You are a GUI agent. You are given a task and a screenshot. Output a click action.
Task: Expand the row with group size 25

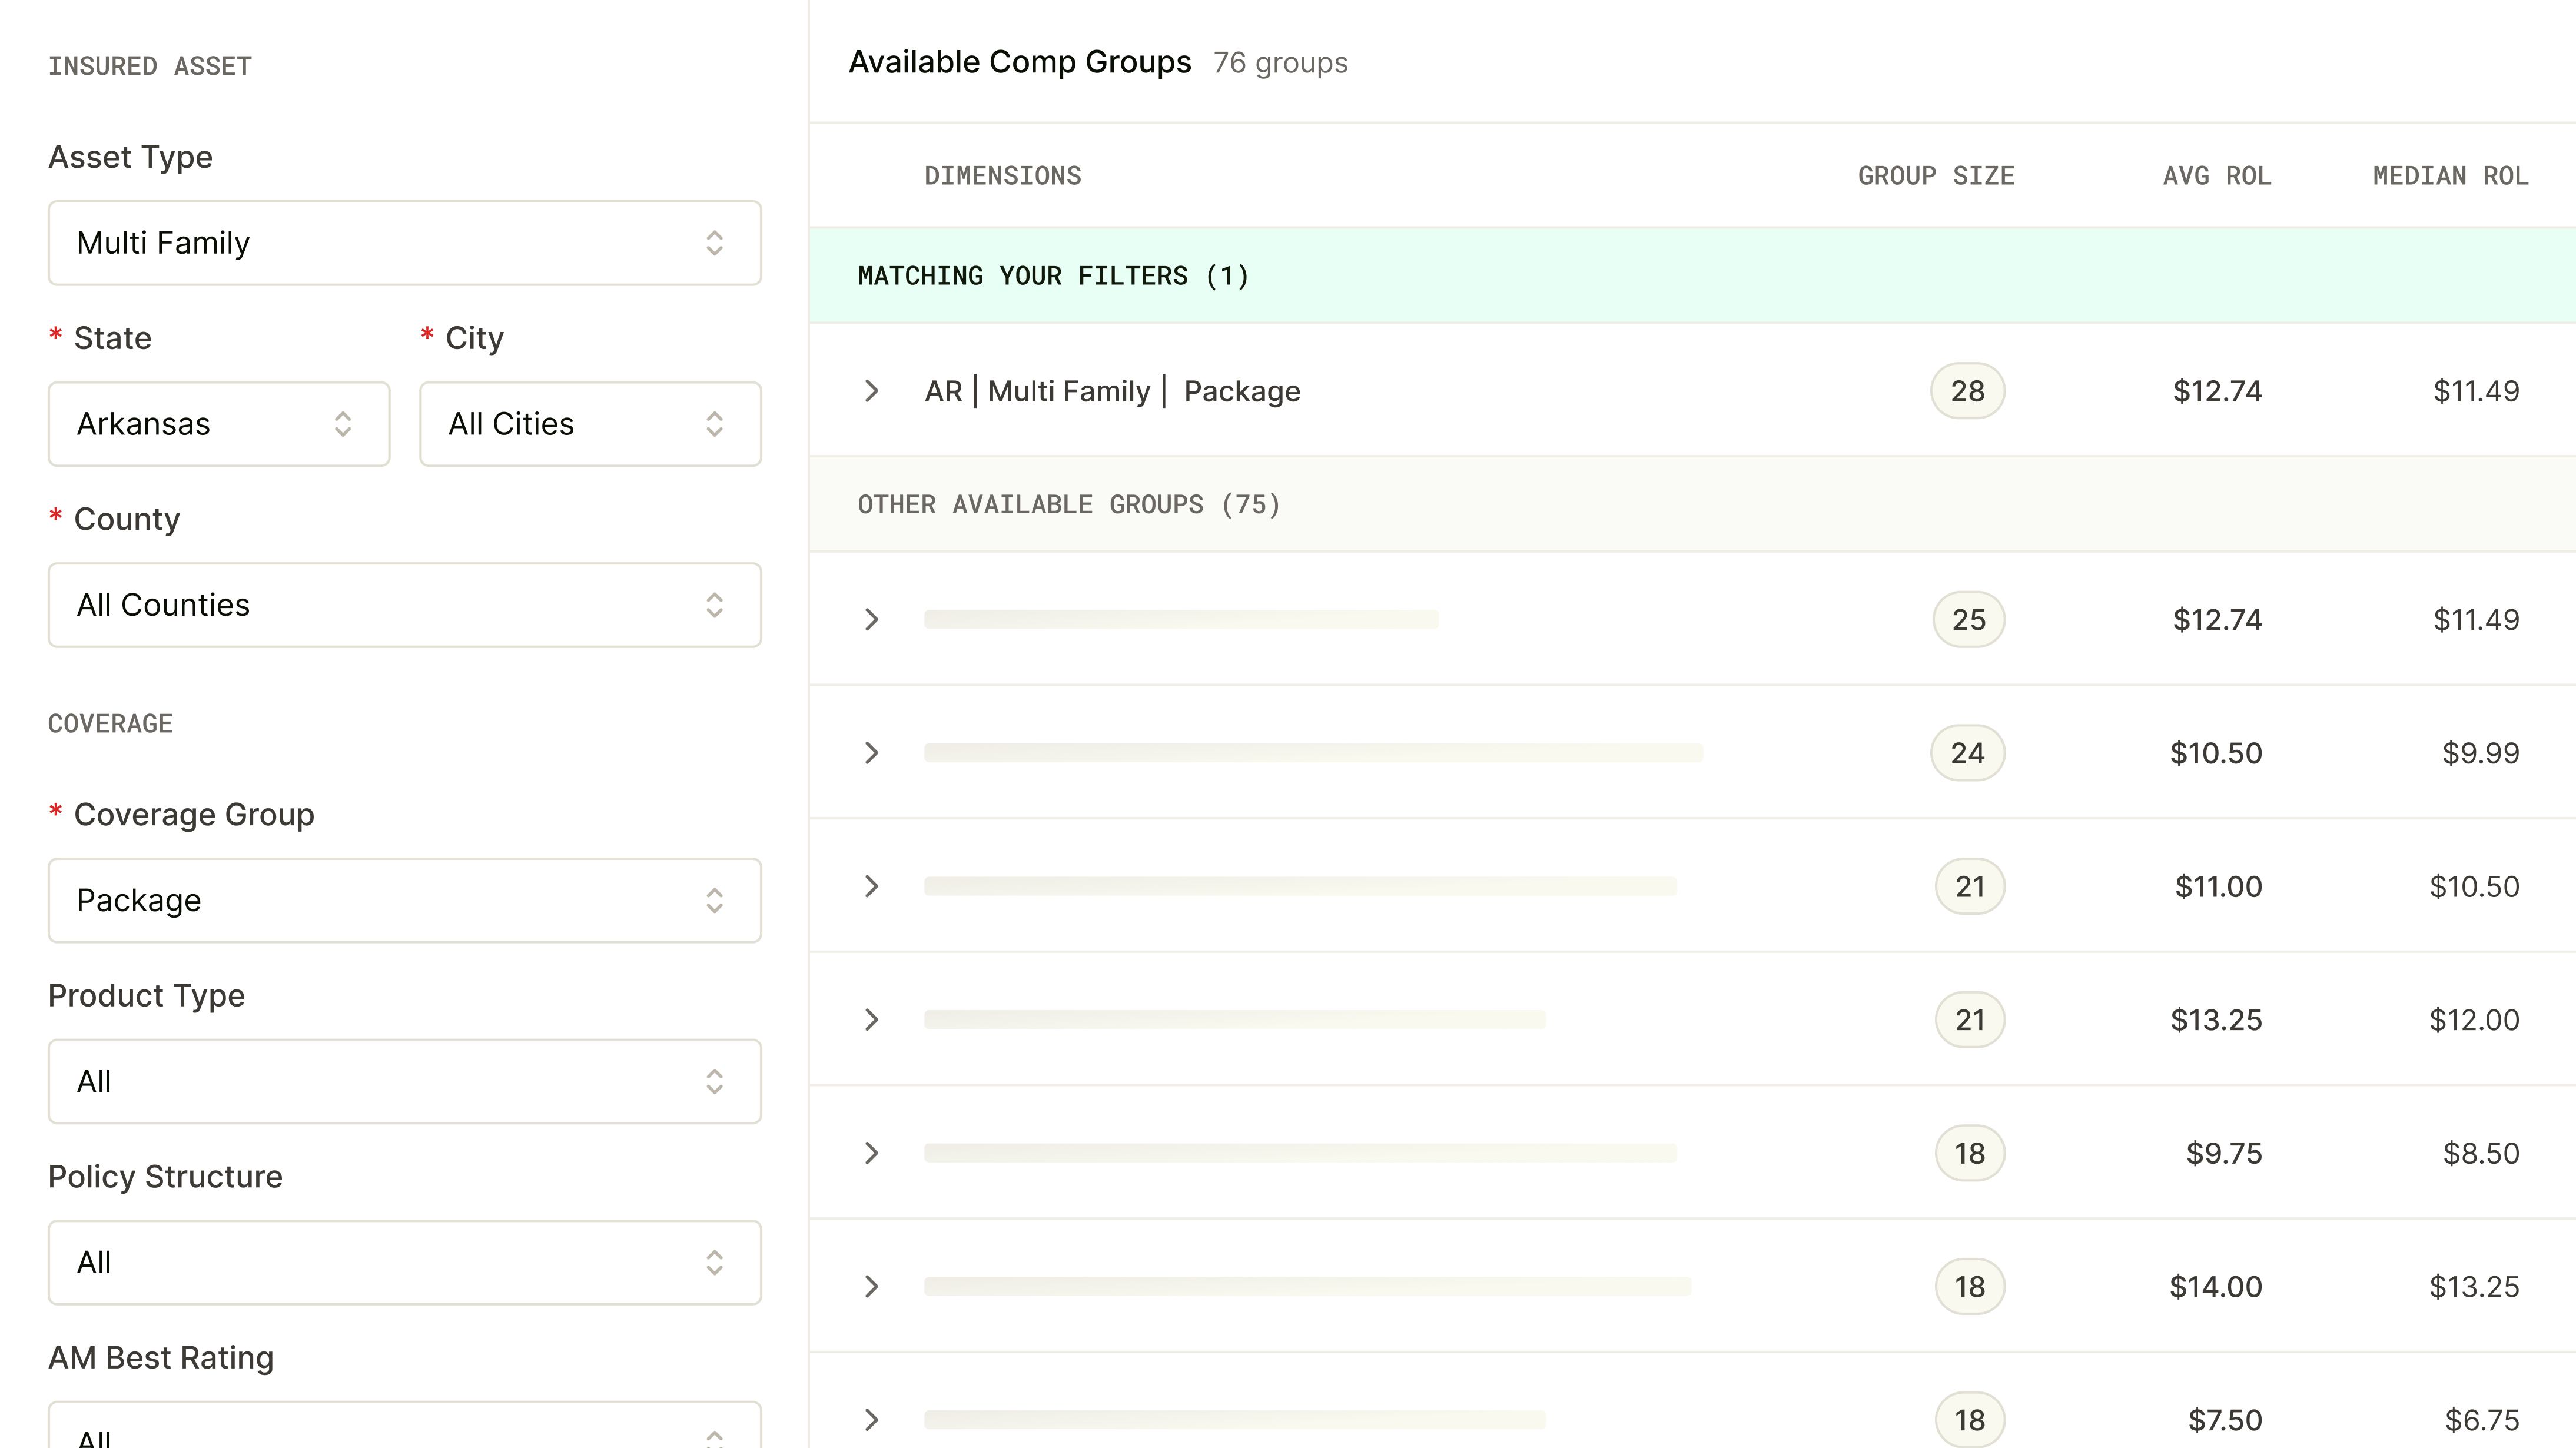point(871,620)
